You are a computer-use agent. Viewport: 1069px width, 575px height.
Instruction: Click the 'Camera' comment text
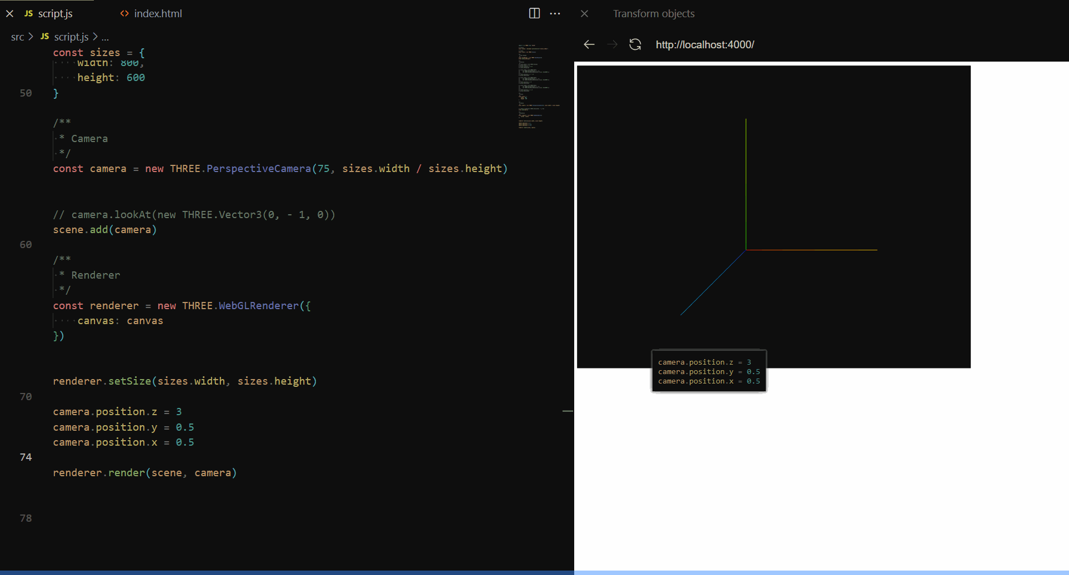[x=89, y=139]
